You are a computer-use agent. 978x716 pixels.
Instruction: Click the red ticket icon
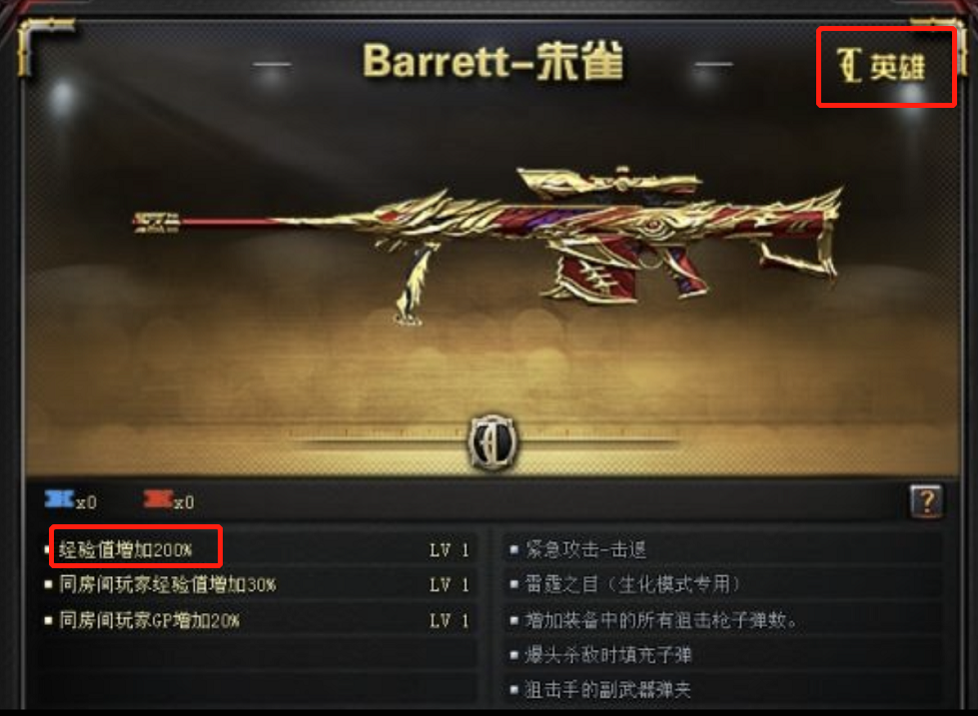tap(158, 499)
